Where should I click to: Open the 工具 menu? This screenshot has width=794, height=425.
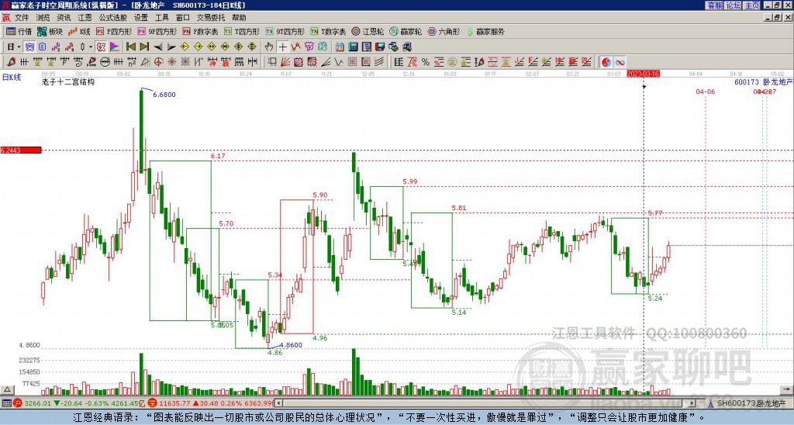[162, 18]
